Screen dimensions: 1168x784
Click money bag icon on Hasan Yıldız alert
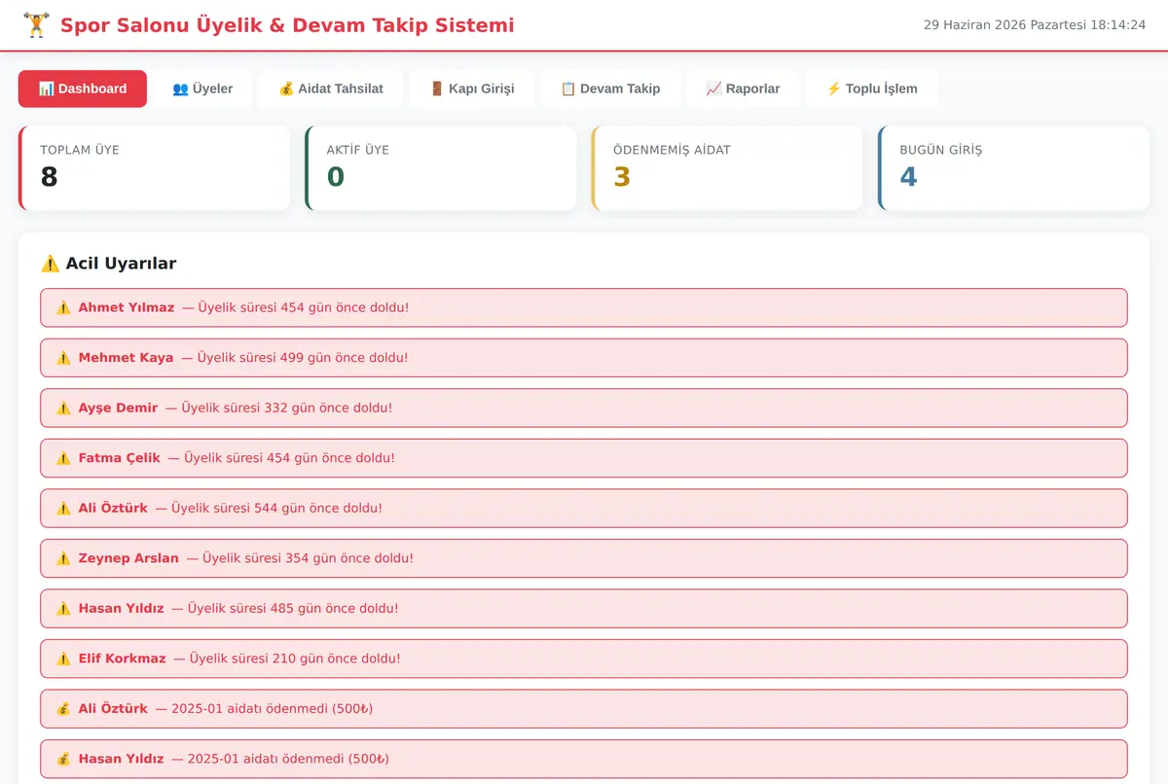tap(63, 759)
